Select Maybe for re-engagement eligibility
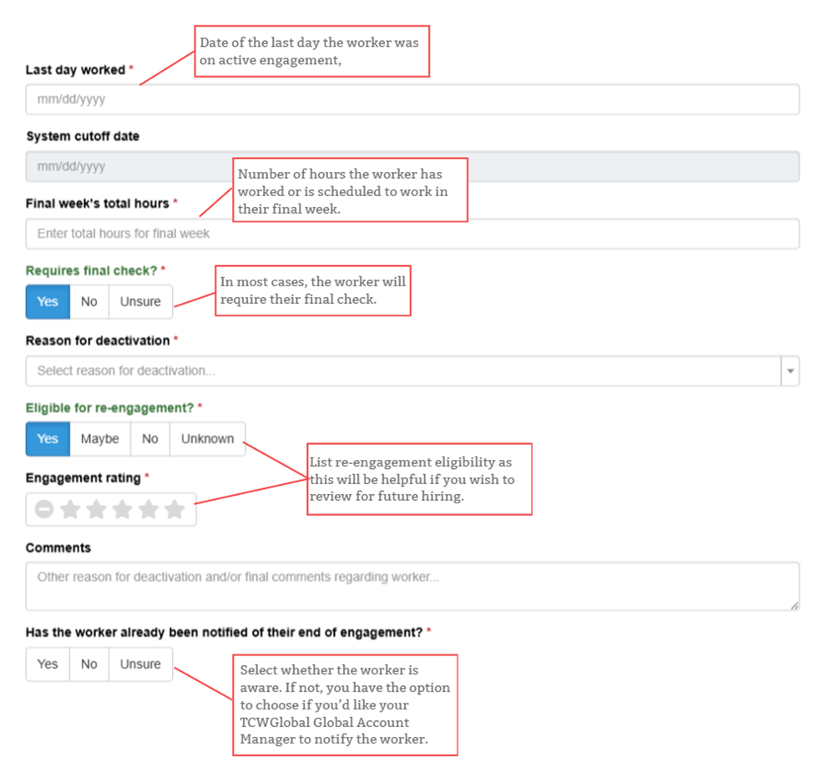The image size is (814, 772). pos(100,439)
